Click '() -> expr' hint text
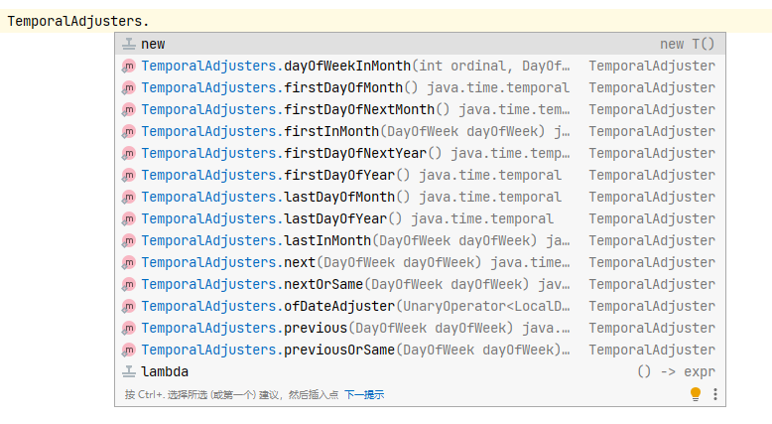Screen dimensions: 772x424 point(676,371)
